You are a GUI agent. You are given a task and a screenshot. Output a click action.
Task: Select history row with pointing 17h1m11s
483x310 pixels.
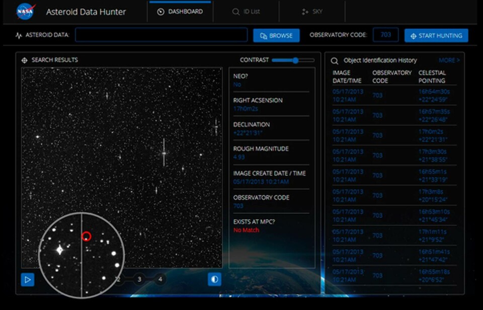coord(394,236)
